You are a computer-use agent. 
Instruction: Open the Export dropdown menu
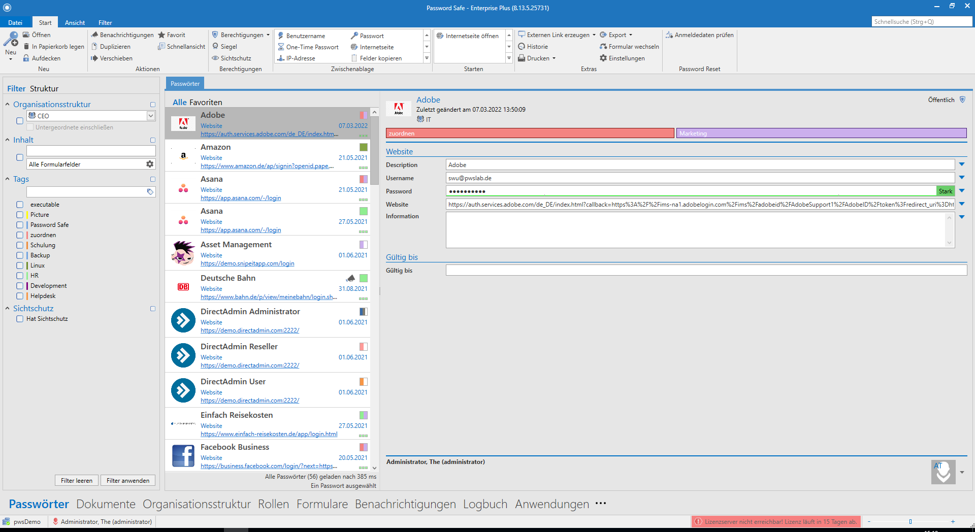(x=631, y=35)
